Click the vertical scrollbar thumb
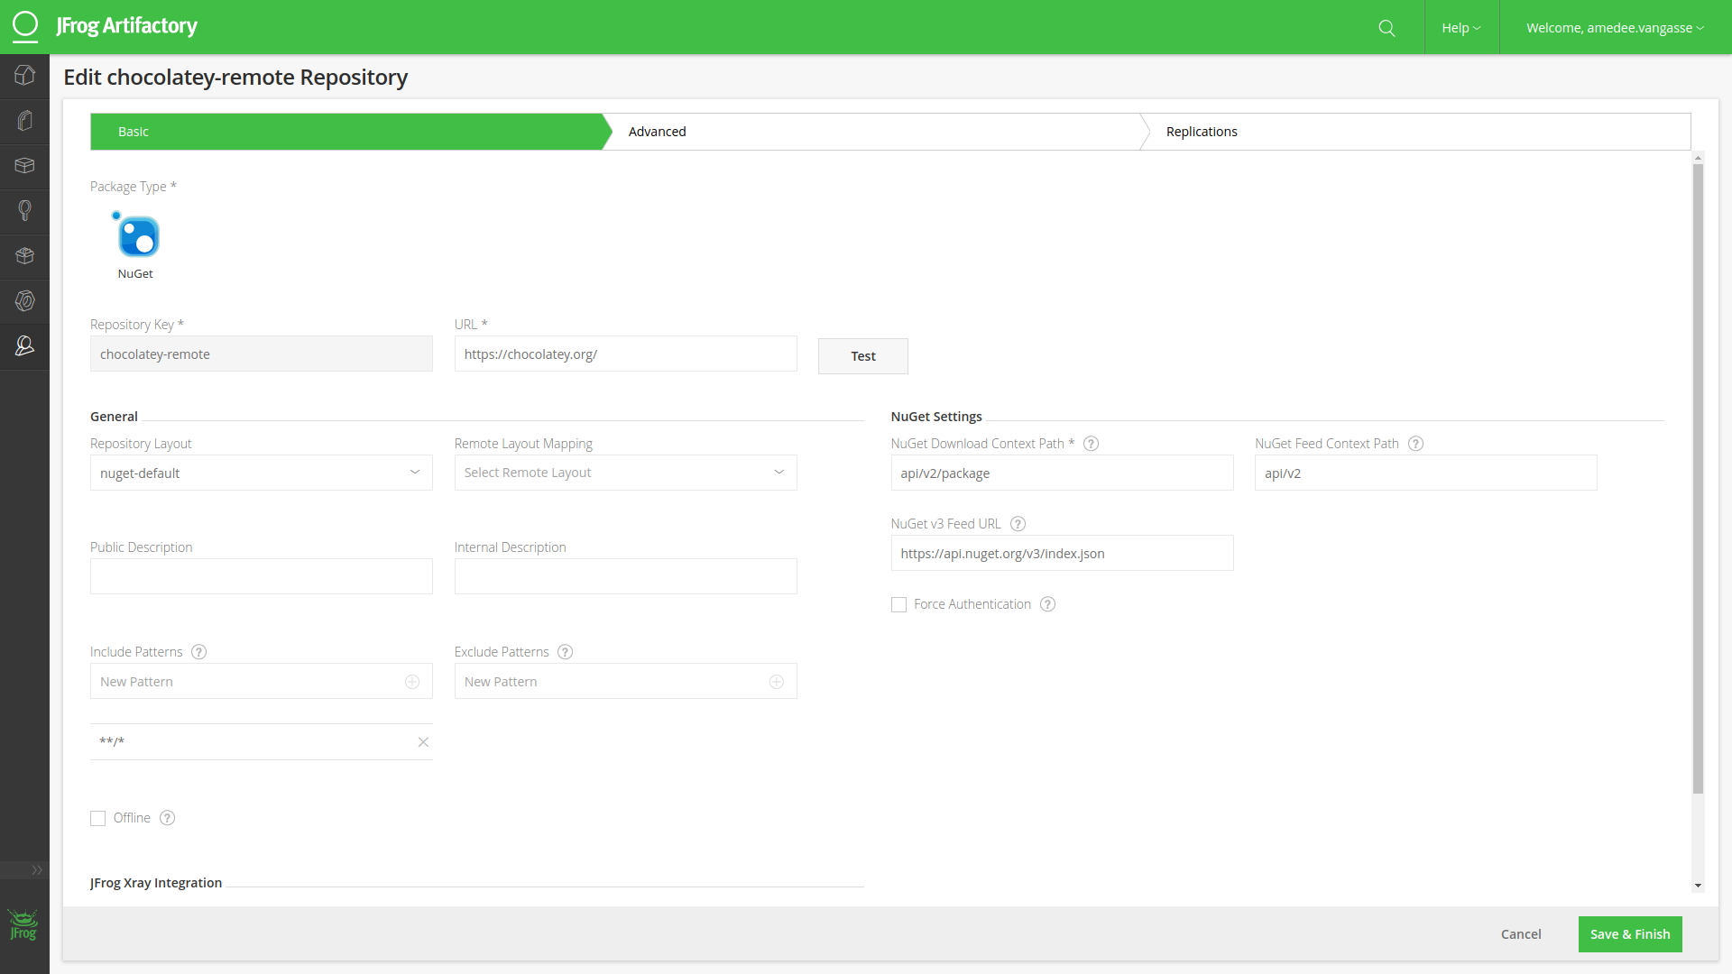 pyautogui.click(x=1698, y=478)
